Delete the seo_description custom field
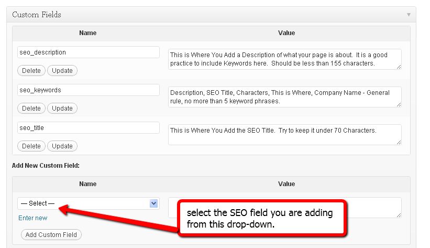Screen dimensions: 430x248 coord(31,70)
